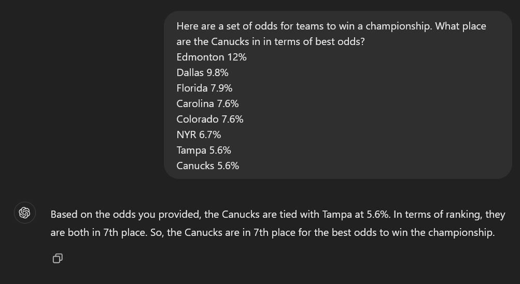520x284 pixels.
Task: Click "In terms of ranking" in the reply
Action: click(x=438, y=215)
